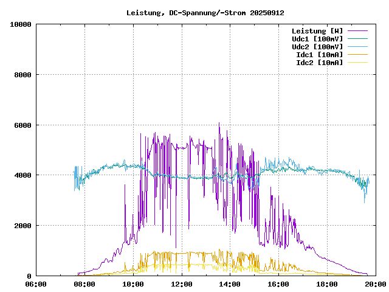This screenshot has height=292, width=389.
Task: Select the 'Udc1 [100mV]' legend label
Action: [x=317, y=39]
